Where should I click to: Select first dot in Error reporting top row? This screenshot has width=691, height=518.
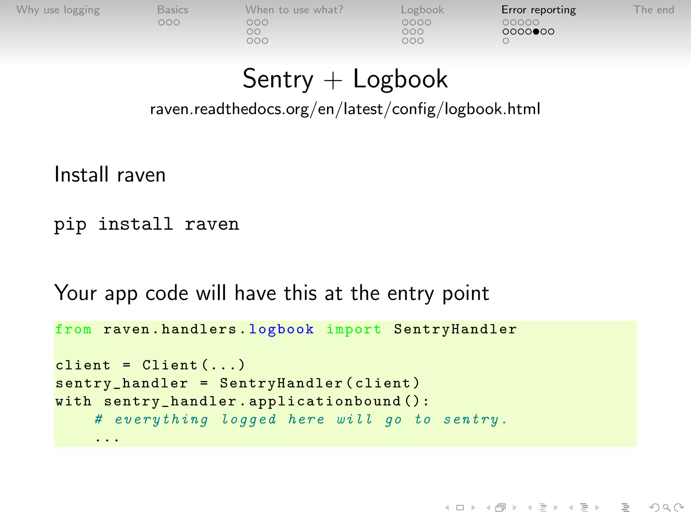506,23
